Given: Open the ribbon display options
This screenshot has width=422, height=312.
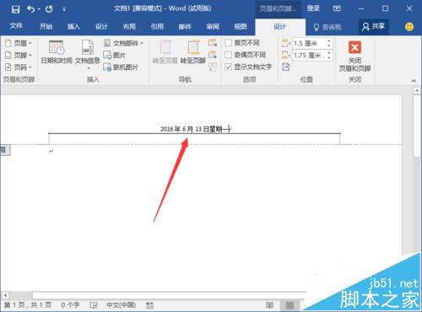Looking at the screenshot, I should click(x=337, y=8).
